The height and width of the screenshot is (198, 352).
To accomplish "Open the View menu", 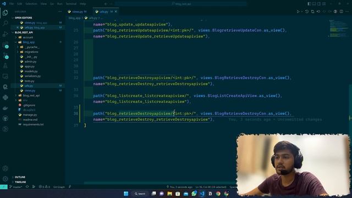I will [x=43, y=4].
